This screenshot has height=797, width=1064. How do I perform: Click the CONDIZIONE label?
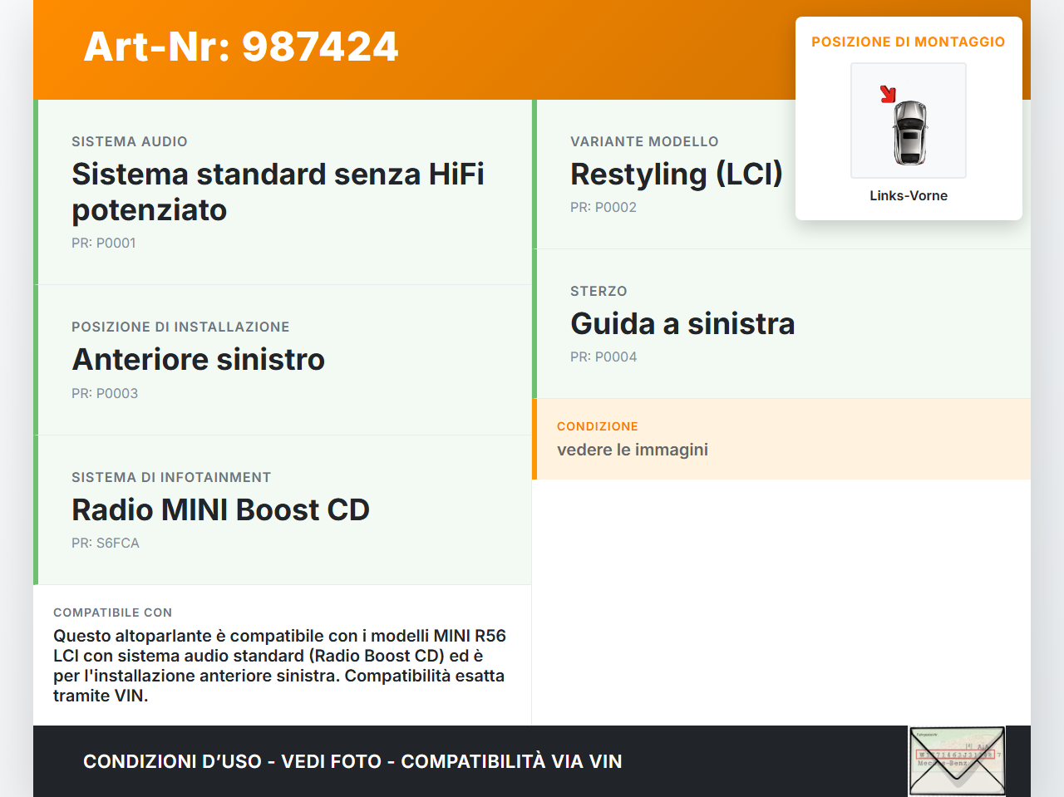[x=597, y=426]
